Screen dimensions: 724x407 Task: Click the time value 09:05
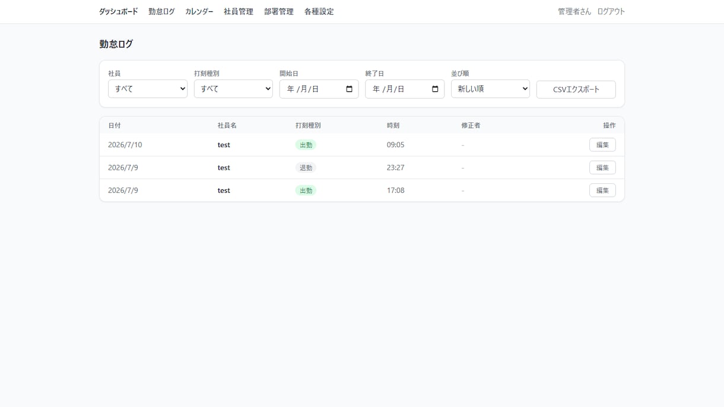396,145
